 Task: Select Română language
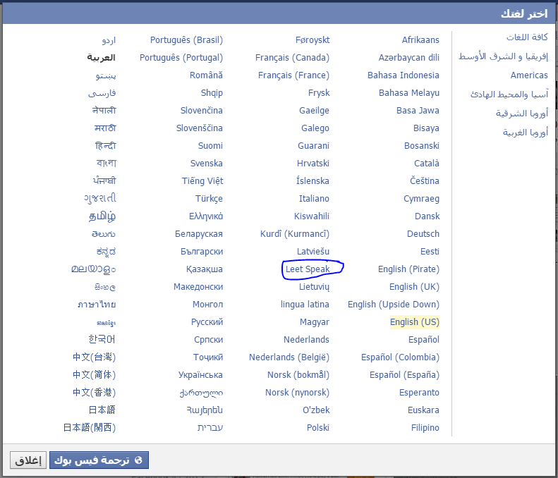pos(206,75)
